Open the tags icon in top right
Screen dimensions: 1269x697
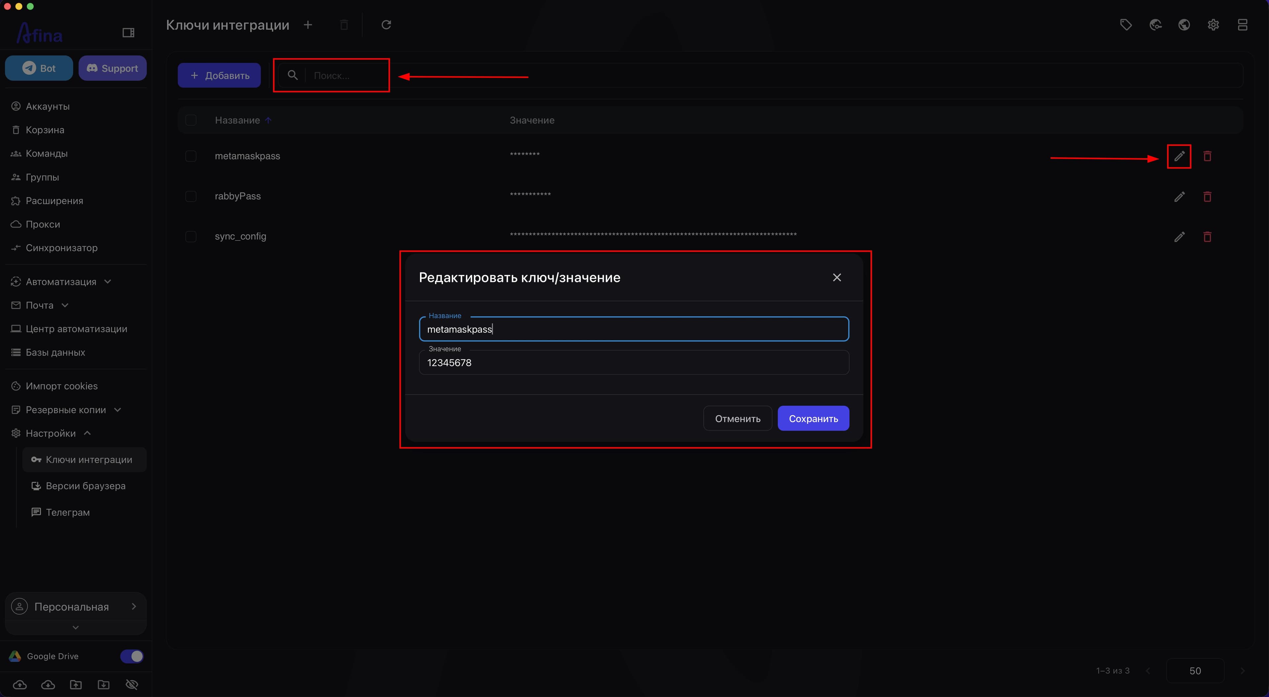coord(1126,25)
